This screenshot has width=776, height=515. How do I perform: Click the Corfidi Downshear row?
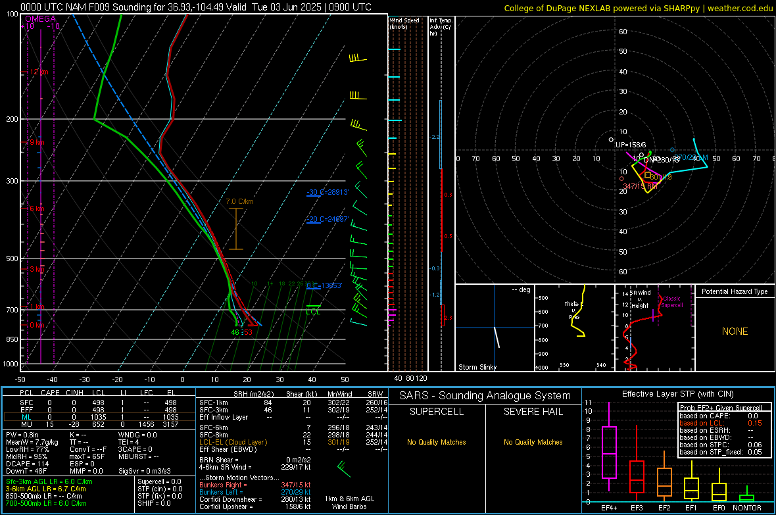[x=255, y=499]
